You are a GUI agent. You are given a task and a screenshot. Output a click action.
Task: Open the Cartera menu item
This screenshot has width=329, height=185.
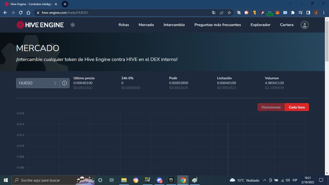tap(287, 25)
